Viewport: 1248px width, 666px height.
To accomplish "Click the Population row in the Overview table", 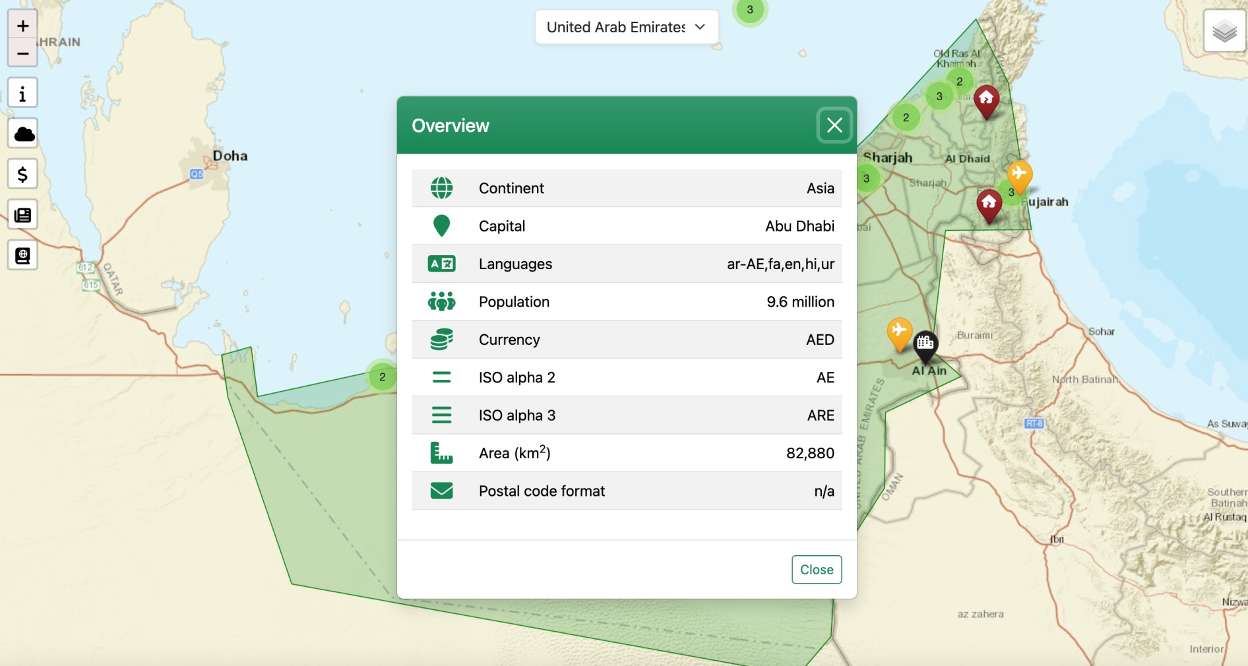I will click(x=626, y=302).
